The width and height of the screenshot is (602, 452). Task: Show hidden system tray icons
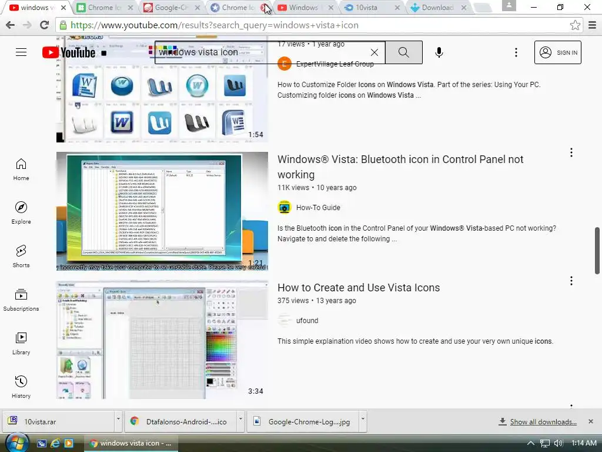click(x=531, y=443)
